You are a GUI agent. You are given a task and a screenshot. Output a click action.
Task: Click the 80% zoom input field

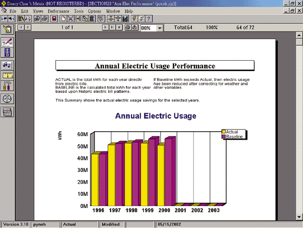click(x=147, y=28)
